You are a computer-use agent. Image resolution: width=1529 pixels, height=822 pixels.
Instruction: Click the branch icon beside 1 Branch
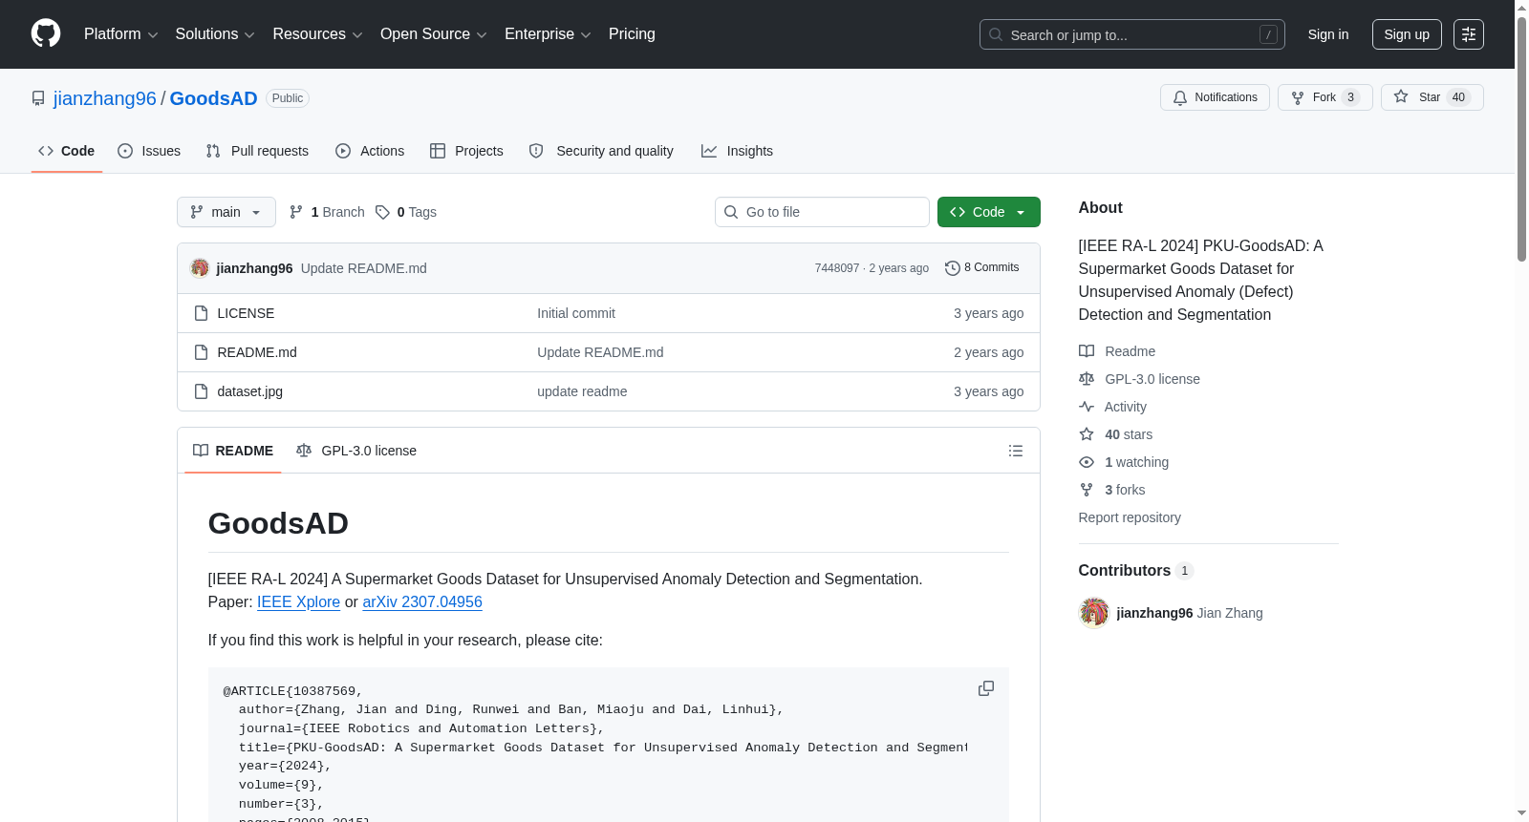(296, 212)
